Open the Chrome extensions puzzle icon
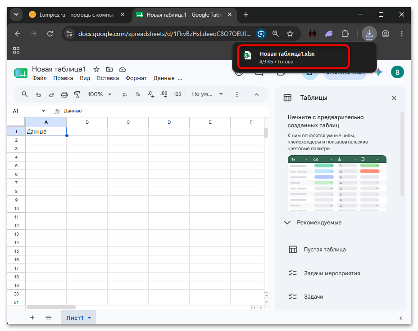418x331 pixels. click(x=345, y=34)
